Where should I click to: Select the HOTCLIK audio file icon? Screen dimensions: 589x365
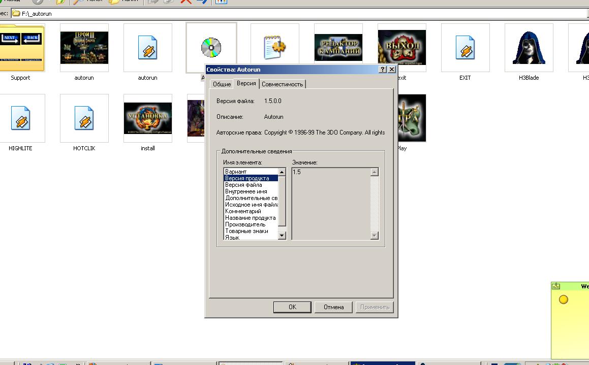tap(84, 118)
